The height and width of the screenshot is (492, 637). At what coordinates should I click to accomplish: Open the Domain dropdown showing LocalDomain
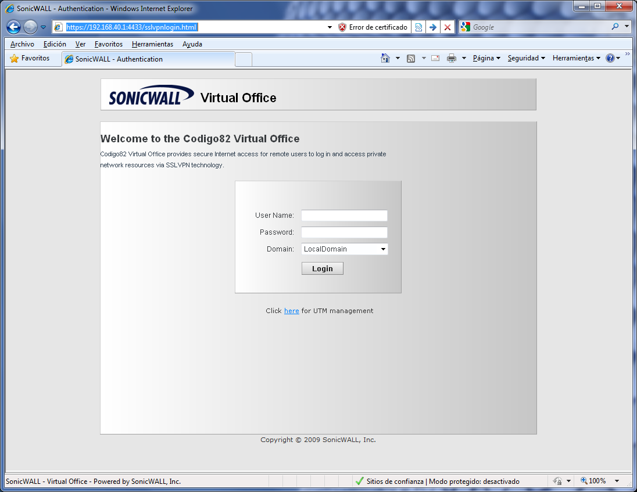344,249
